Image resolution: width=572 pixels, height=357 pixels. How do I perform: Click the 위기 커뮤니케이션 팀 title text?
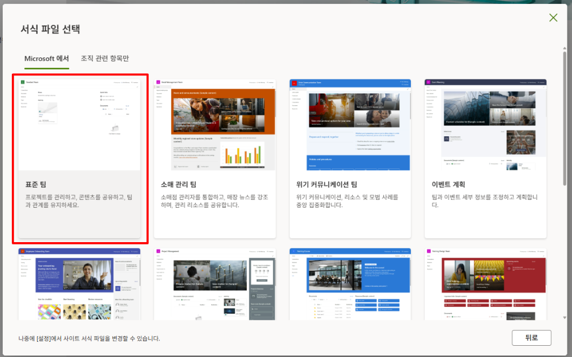326,185
